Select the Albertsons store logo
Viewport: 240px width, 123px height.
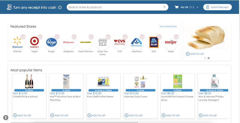[x=137, y=42]
